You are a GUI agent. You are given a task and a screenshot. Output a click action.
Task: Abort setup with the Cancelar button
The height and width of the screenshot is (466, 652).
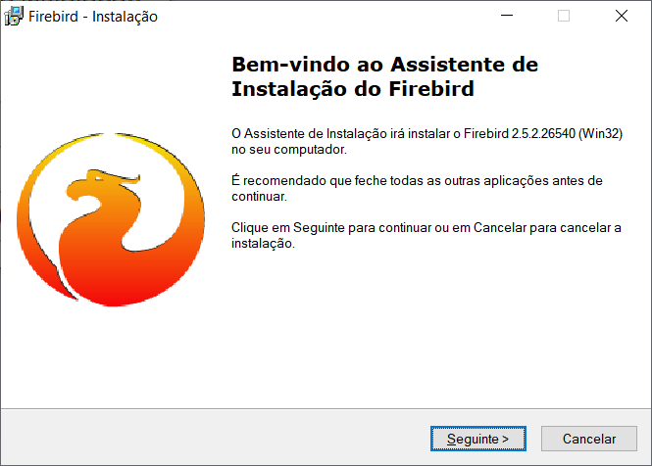point(589,439)
